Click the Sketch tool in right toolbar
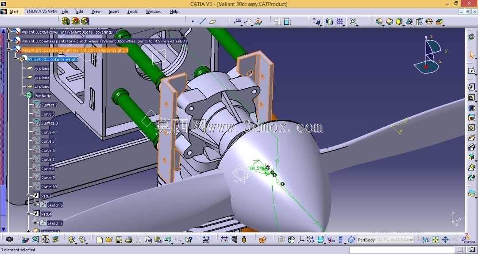 coord(472,71)
